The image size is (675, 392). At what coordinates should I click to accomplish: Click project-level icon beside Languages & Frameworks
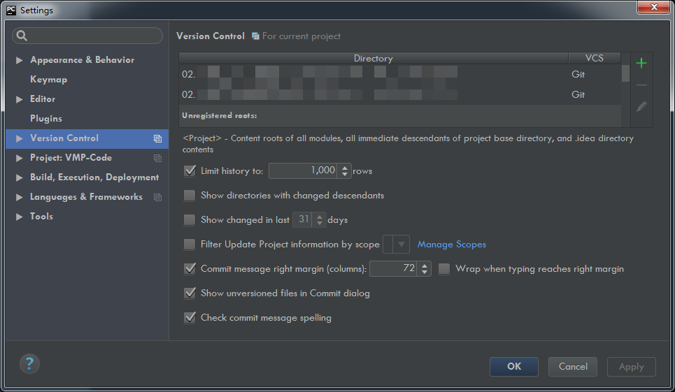click(157, 197)
